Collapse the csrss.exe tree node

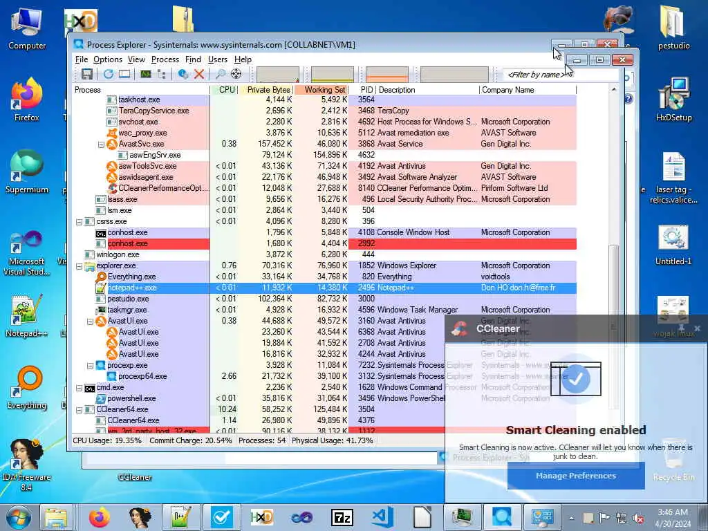[x=79, y=222]
